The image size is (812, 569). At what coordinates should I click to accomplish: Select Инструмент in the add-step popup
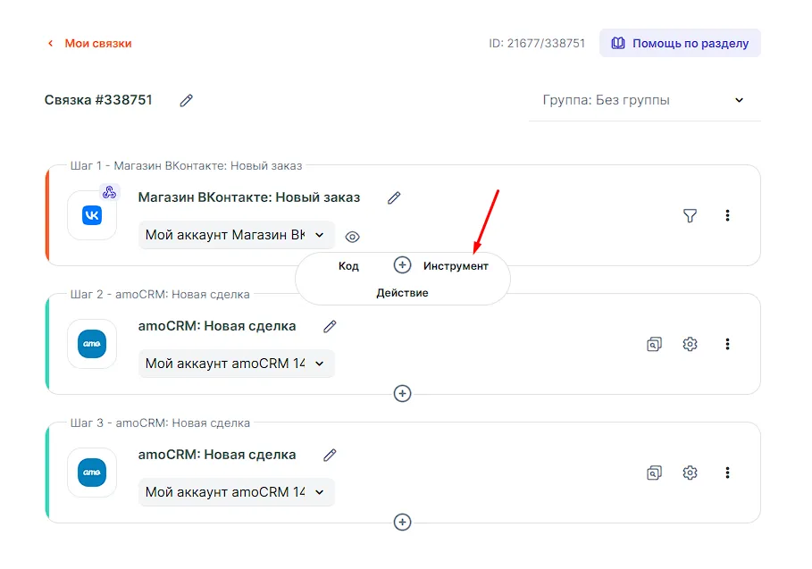click(456, 266)
